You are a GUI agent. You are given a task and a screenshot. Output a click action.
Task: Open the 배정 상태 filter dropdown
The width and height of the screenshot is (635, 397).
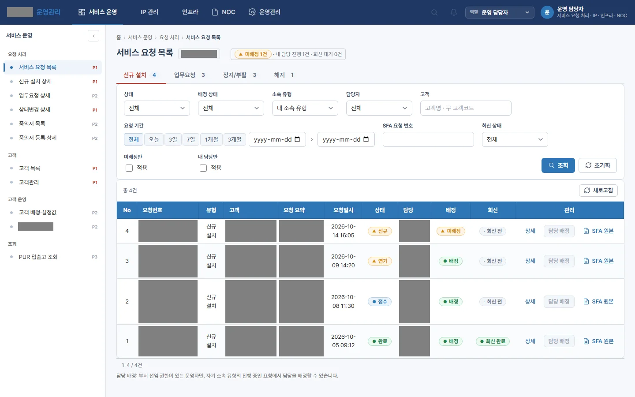(231, 108)
